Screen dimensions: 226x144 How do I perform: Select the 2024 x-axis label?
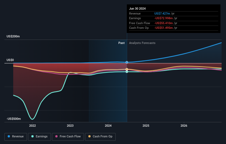[108, 126]
